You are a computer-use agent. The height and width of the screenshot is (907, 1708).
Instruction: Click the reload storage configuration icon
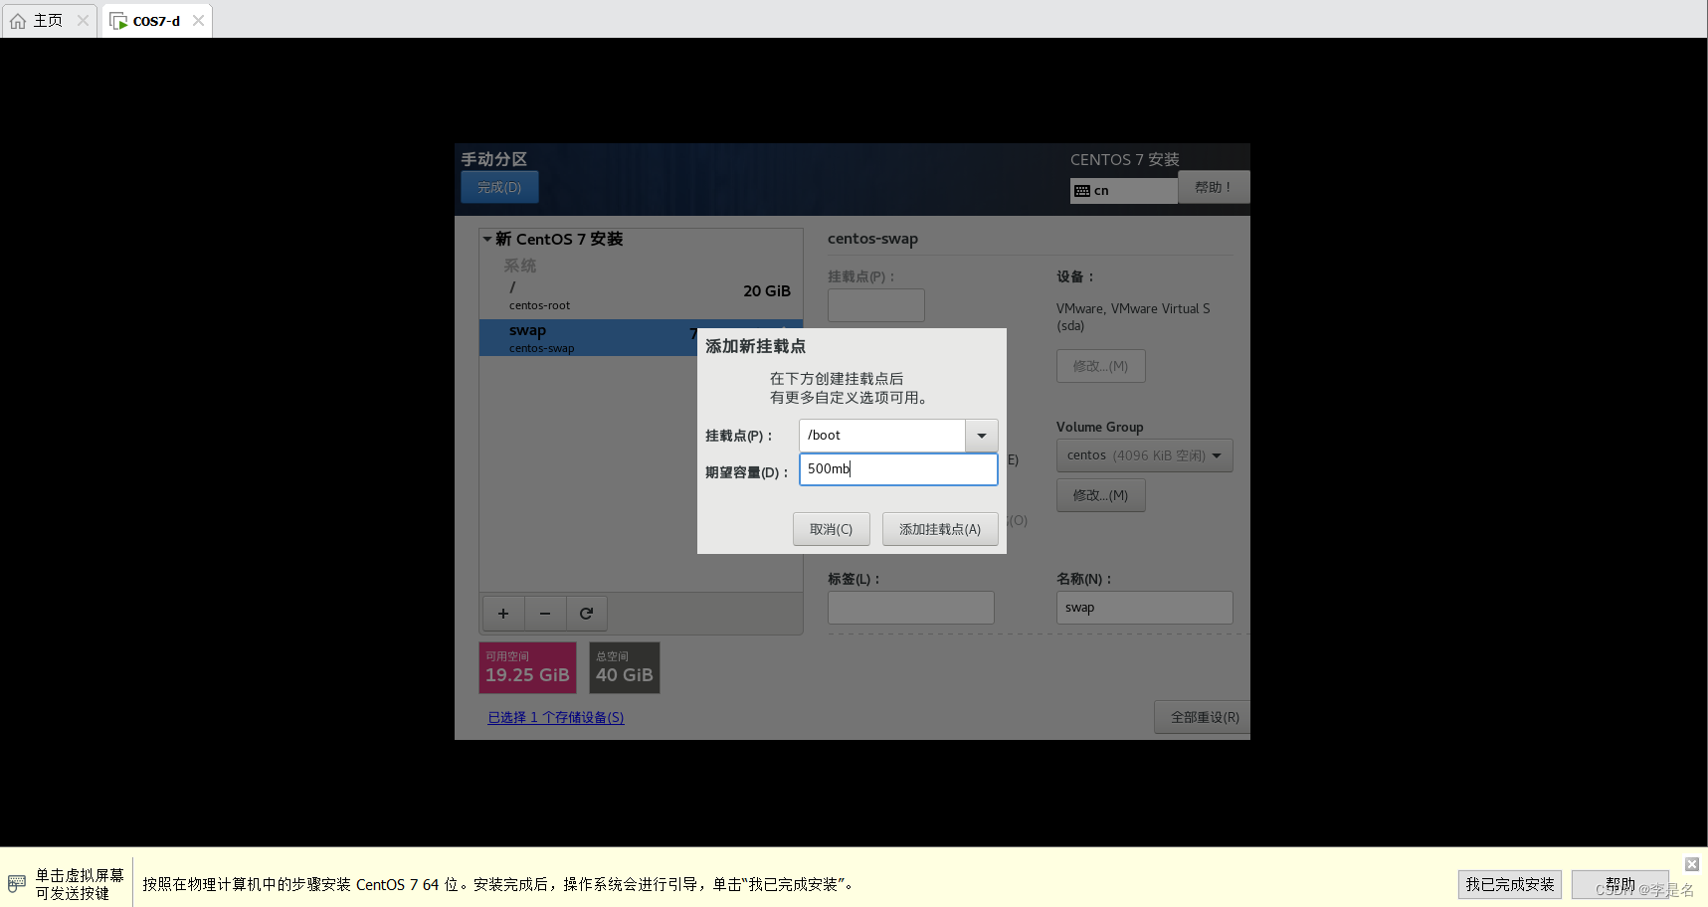(x=586, y=614)
